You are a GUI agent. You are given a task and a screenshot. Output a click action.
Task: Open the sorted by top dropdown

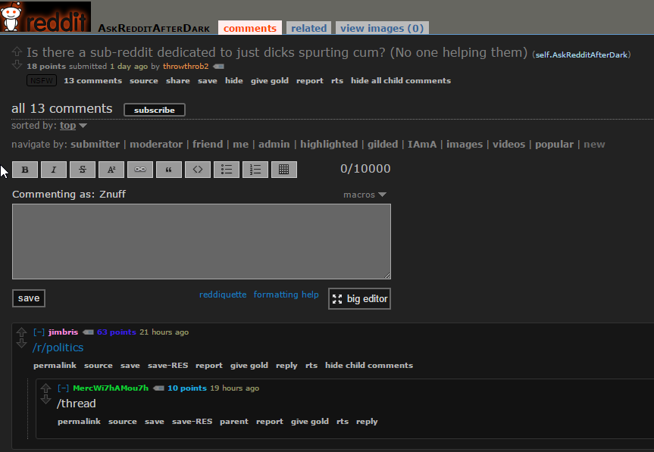tap(74, 126)
